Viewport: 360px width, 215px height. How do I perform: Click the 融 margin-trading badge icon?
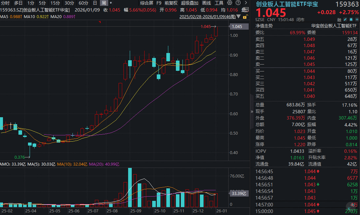coord(339,19)
